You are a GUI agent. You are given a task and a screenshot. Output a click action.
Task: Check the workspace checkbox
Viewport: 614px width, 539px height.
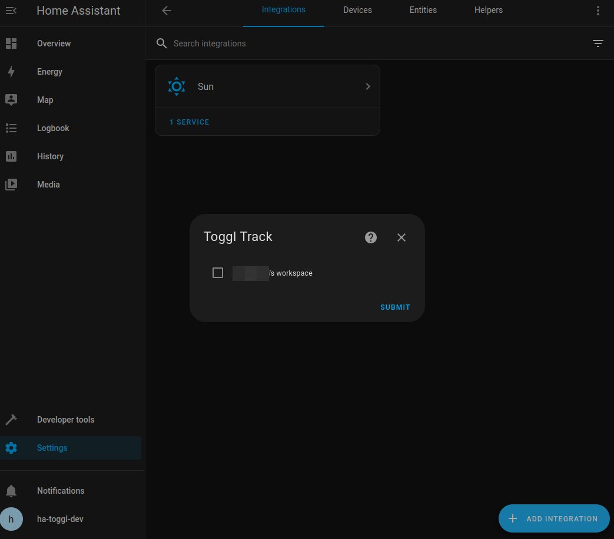pos(218,273)
